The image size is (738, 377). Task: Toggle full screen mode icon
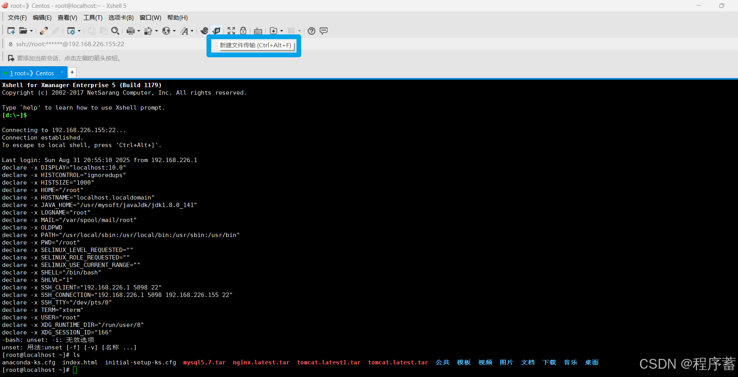pyautogui.click(x=231, y=30)
